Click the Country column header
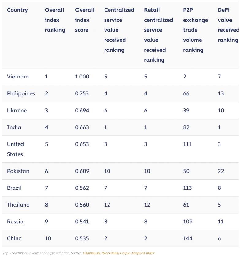 coord(17,10)
